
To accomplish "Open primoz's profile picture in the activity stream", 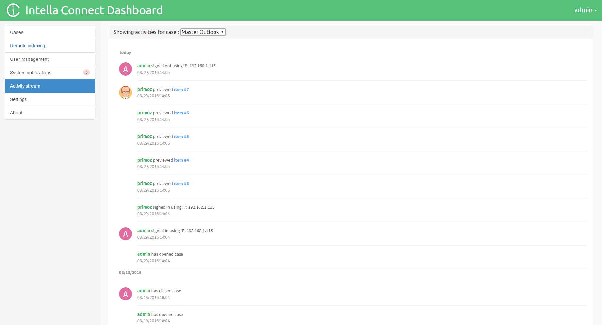I will 125,93.
